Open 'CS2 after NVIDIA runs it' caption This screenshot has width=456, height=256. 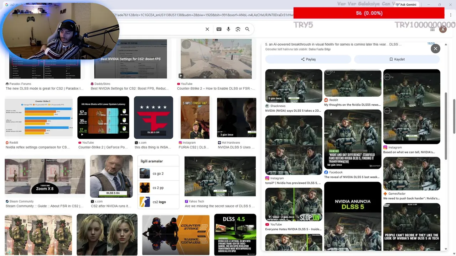(x=111, y=206)
